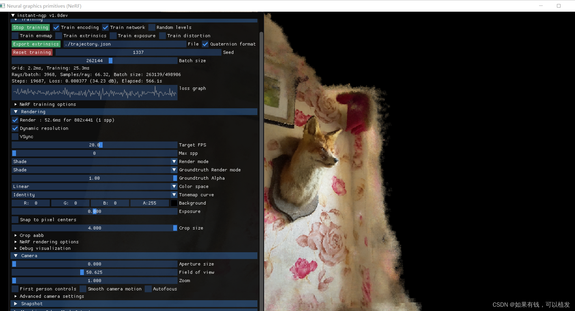Screen dimensions: 575x311
Task: Disable Dynamic resolution checkbox
Action: [x=15, y=128]
